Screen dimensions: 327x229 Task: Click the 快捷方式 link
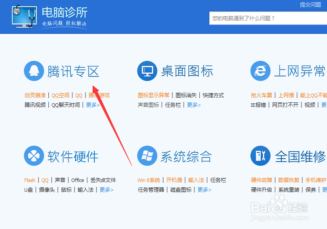click(213, 95)
